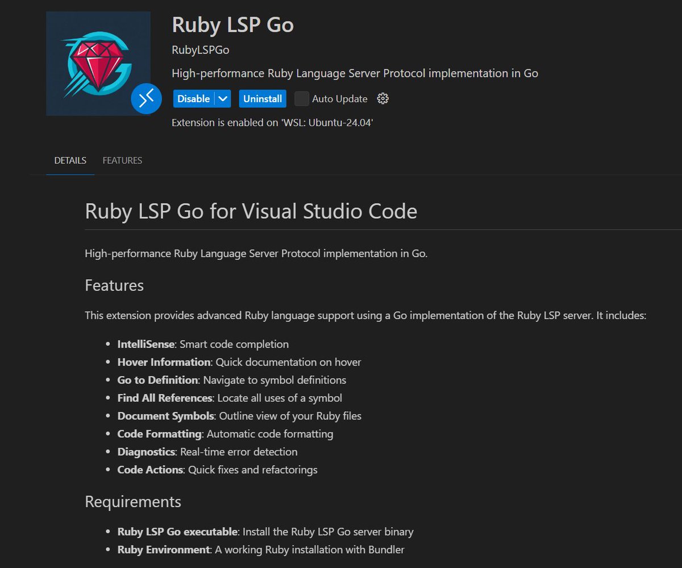The image size is (682, 568).
Task: Switch to the FEATURES tab
Action: 122,160
